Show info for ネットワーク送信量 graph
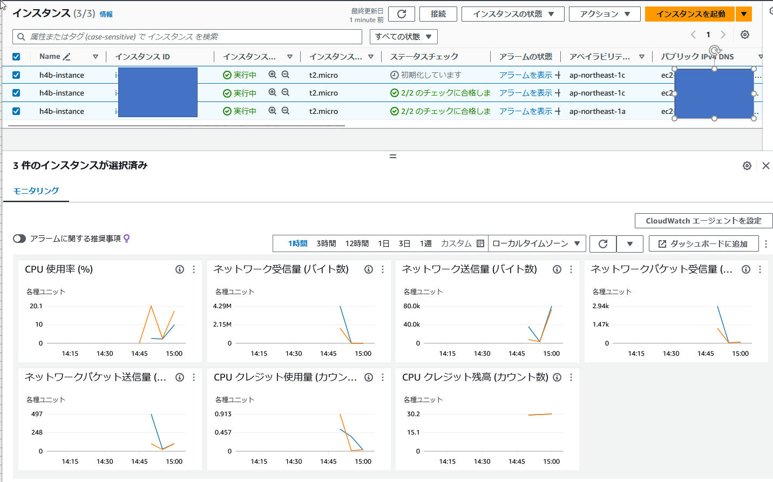The image size is (773, 482). [557, 269]
